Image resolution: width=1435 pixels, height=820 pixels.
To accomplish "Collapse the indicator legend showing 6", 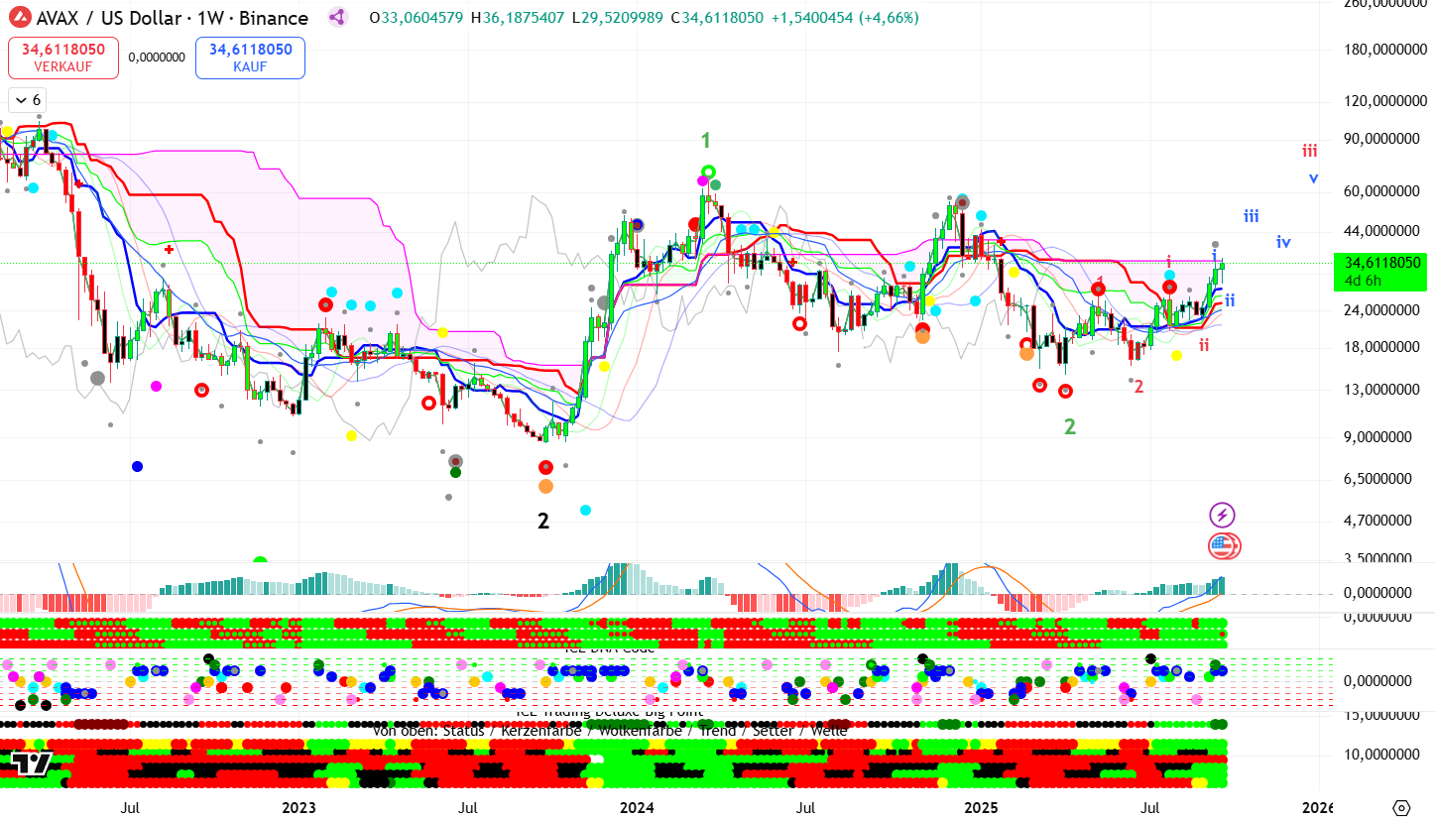I will 27,100.
